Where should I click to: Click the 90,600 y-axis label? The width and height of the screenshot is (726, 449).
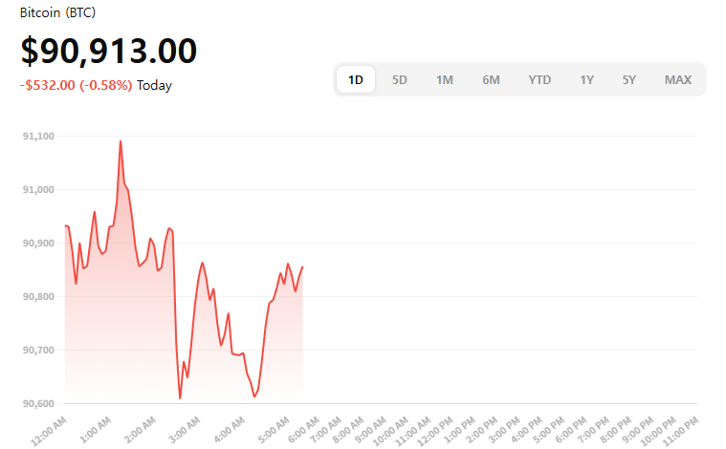pyautogui.click(x=39, y=403)
